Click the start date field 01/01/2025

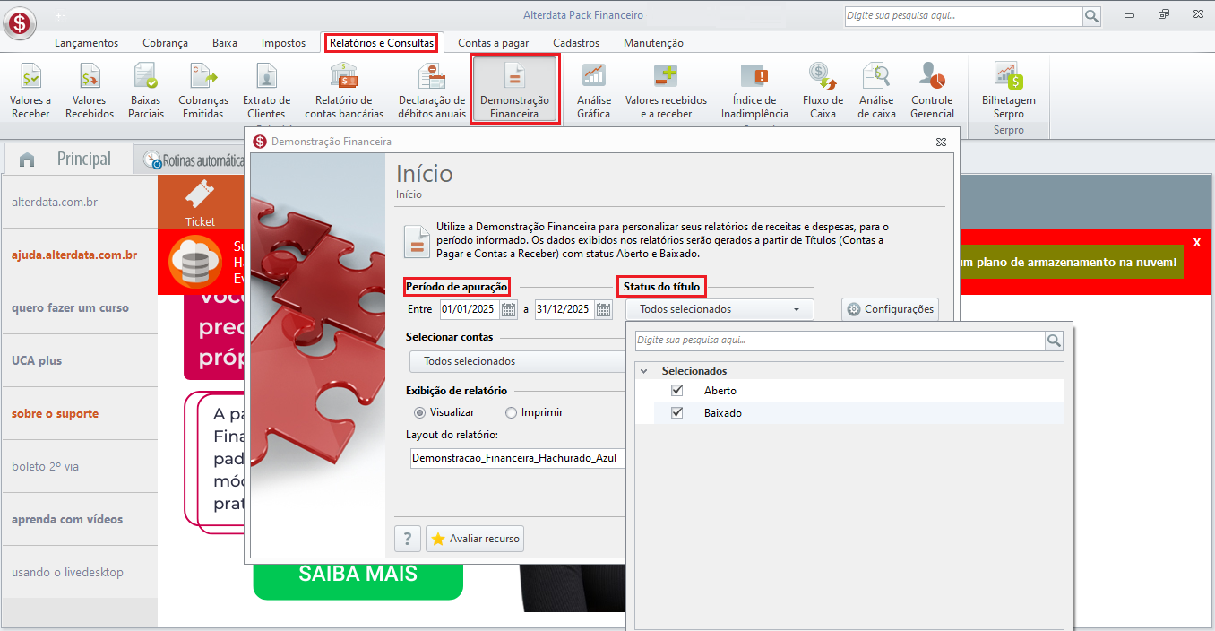(470, 310)
